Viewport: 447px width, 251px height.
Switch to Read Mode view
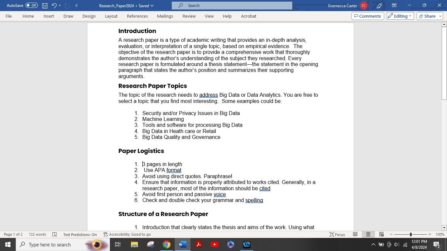click(x=355, y=234)
